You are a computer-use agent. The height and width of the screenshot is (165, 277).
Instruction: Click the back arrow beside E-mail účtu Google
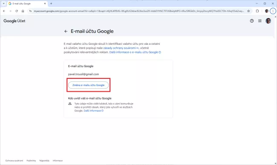66,31
